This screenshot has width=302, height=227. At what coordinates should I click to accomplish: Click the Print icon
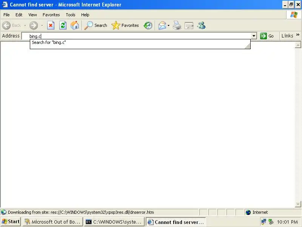click(177, 25)
